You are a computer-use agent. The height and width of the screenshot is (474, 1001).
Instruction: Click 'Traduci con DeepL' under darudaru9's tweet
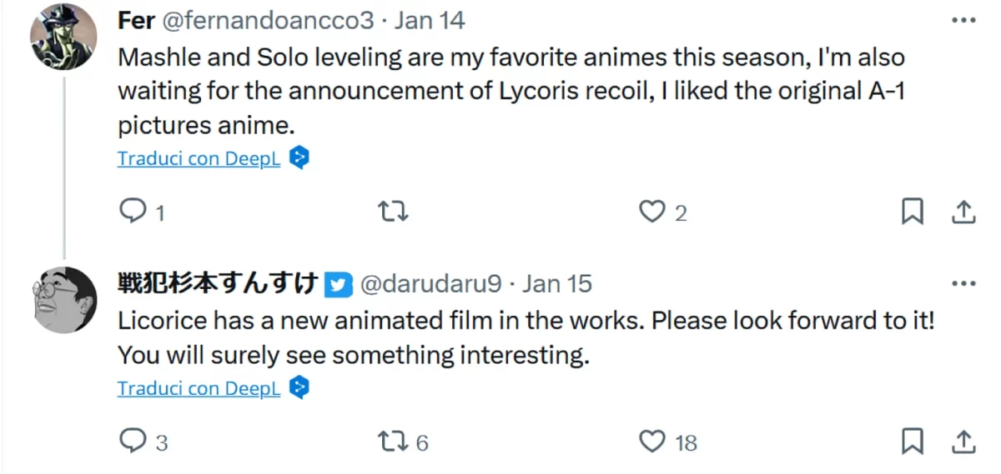coord(199,388)
